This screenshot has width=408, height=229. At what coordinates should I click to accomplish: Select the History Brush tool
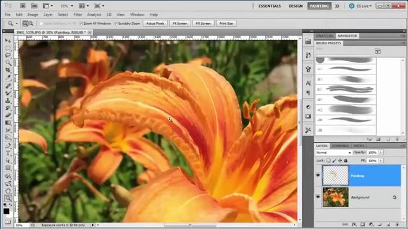click(x=8, y=108)
